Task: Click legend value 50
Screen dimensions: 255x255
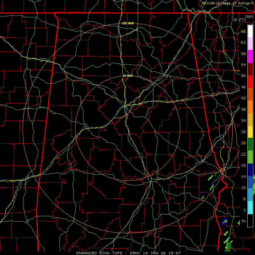Action: [243, 76]
